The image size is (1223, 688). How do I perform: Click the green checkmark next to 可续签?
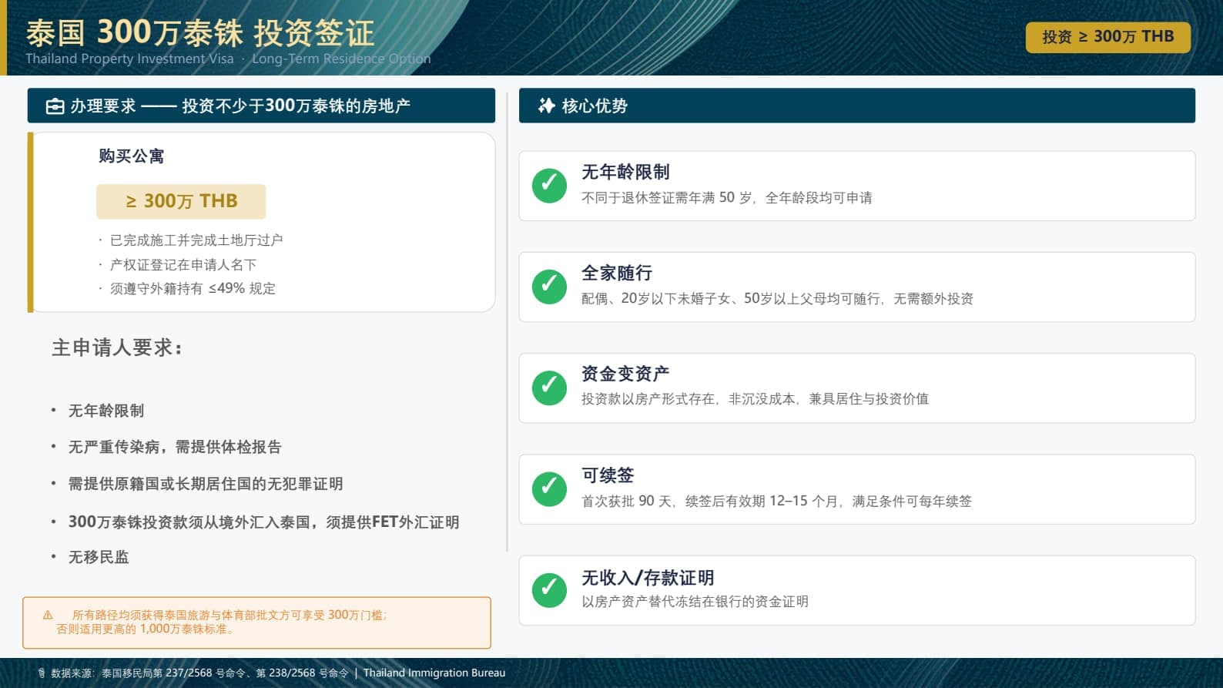coord(549,489)
